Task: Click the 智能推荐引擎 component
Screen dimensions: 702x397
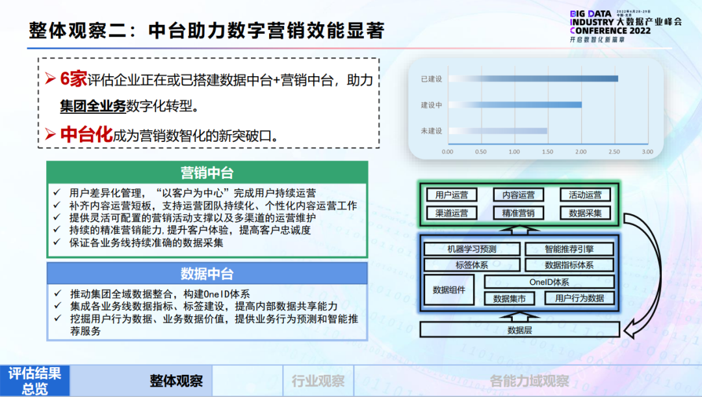Action: 569,248
